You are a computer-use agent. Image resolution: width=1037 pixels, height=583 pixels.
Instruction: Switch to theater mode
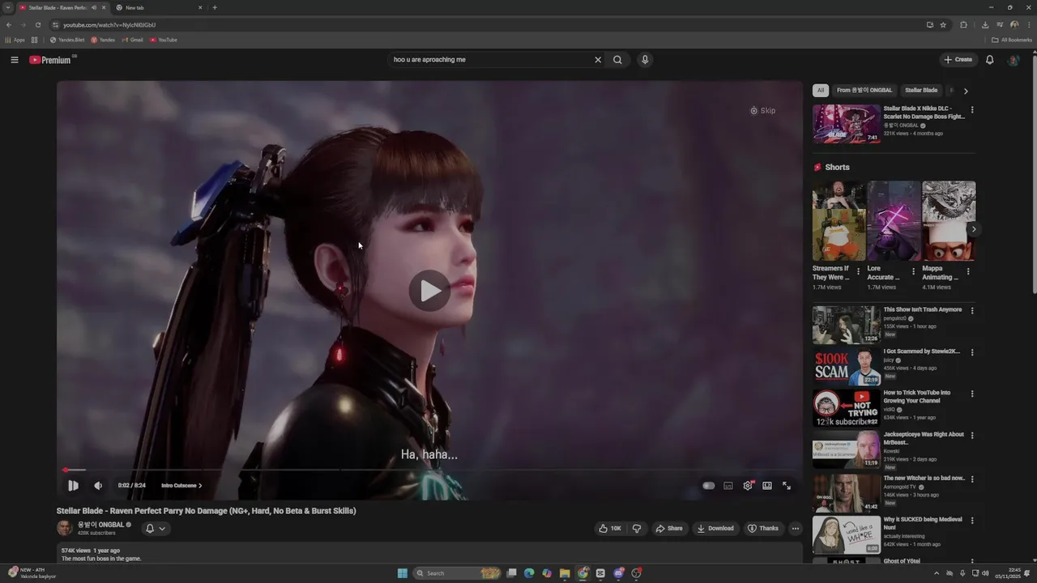pos(767,486)
